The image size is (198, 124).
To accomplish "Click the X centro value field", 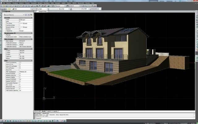I will (x=26, y=51).
